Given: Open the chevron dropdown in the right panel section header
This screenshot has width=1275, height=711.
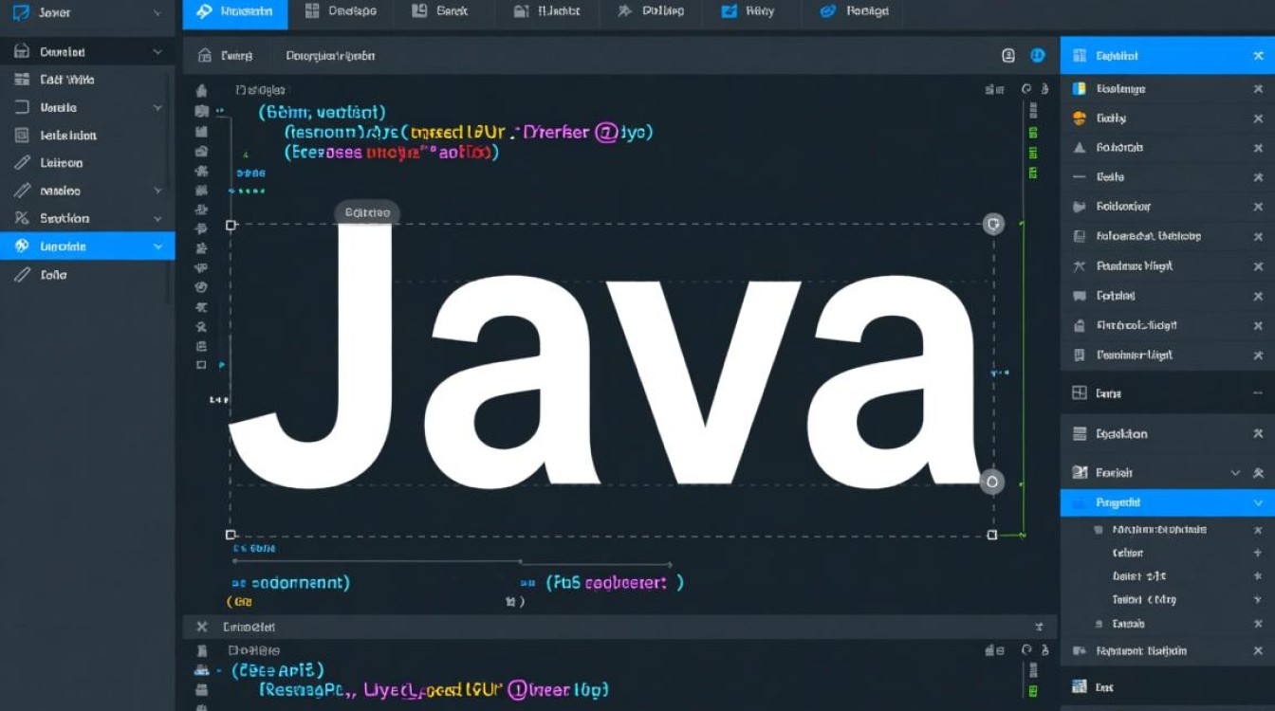Looking at the screenshot, I should tap(1234, 471).
